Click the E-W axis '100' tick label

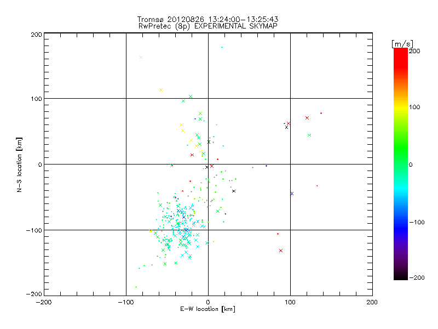coord(290,302)
